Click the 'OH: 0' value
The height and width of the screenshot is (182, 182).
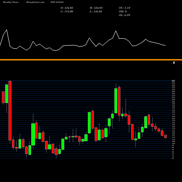click(123, 12)
